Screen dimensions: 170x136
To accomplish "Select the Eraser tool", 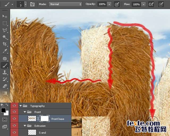I will (x=5, y=86).
